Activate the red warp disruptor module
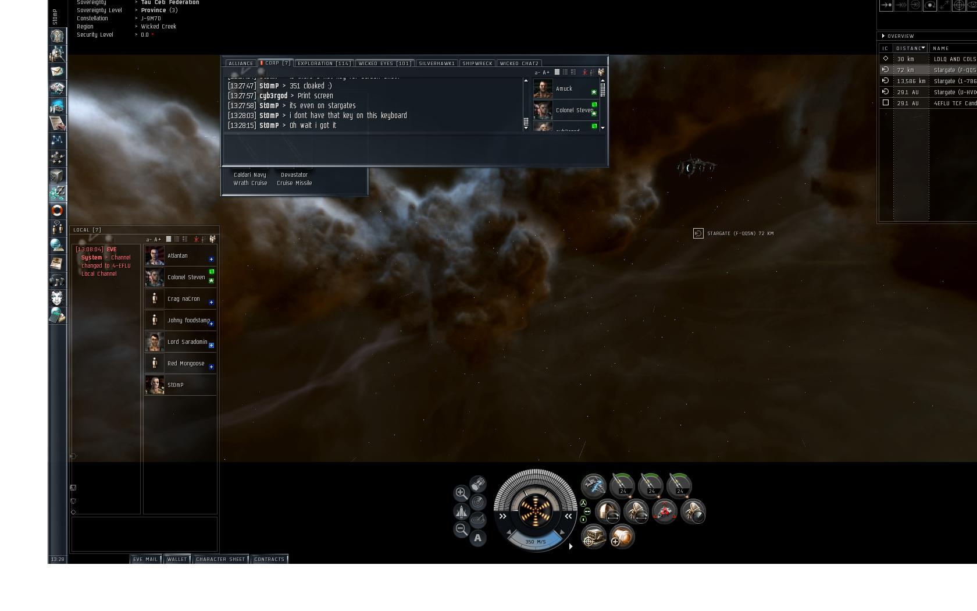 665,511
